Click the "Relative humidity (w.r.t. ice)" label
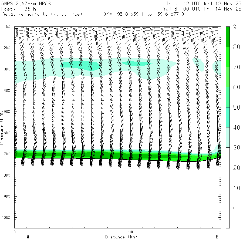Viewport: 243px width, 243px height. [x=42, y=14]
